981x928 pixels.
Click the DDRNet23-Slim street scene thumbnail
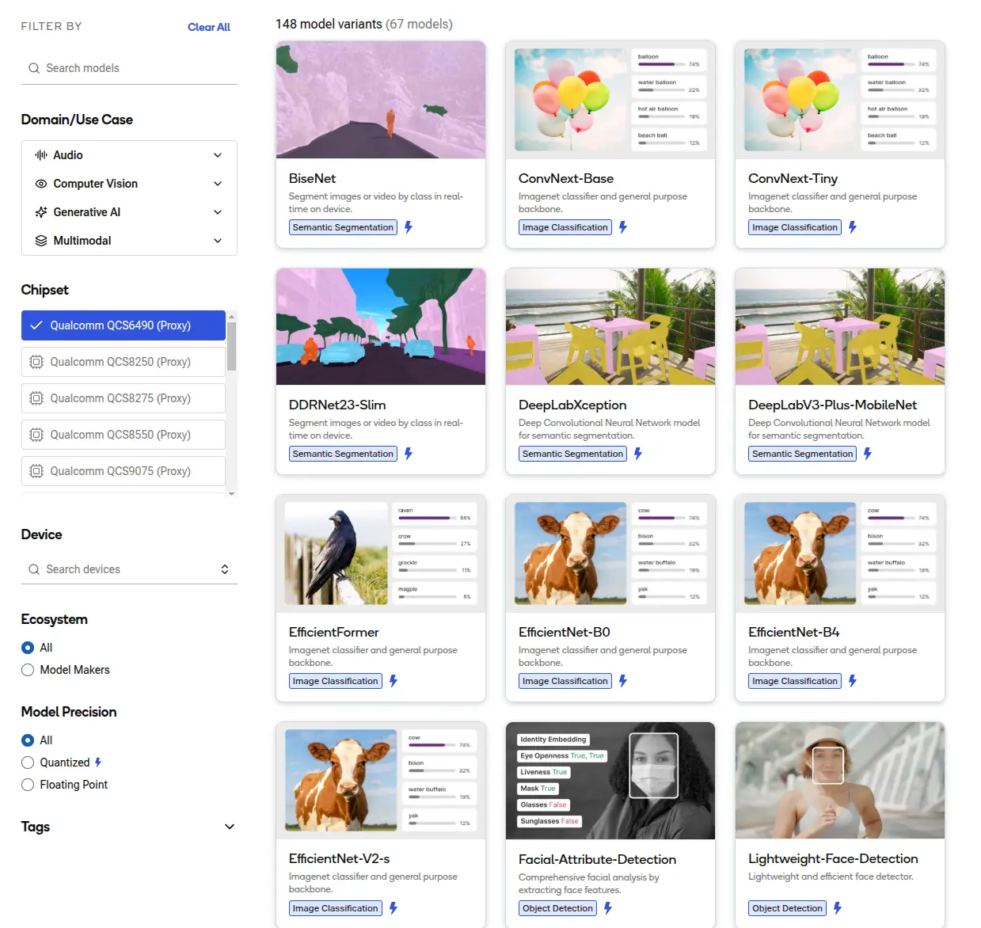click(381, 326)
